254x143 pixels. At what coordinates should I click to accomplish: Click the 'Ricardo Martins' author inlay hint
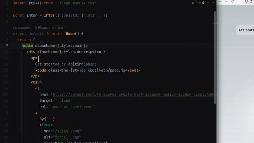pyautogui.click(x=50, y=27)
